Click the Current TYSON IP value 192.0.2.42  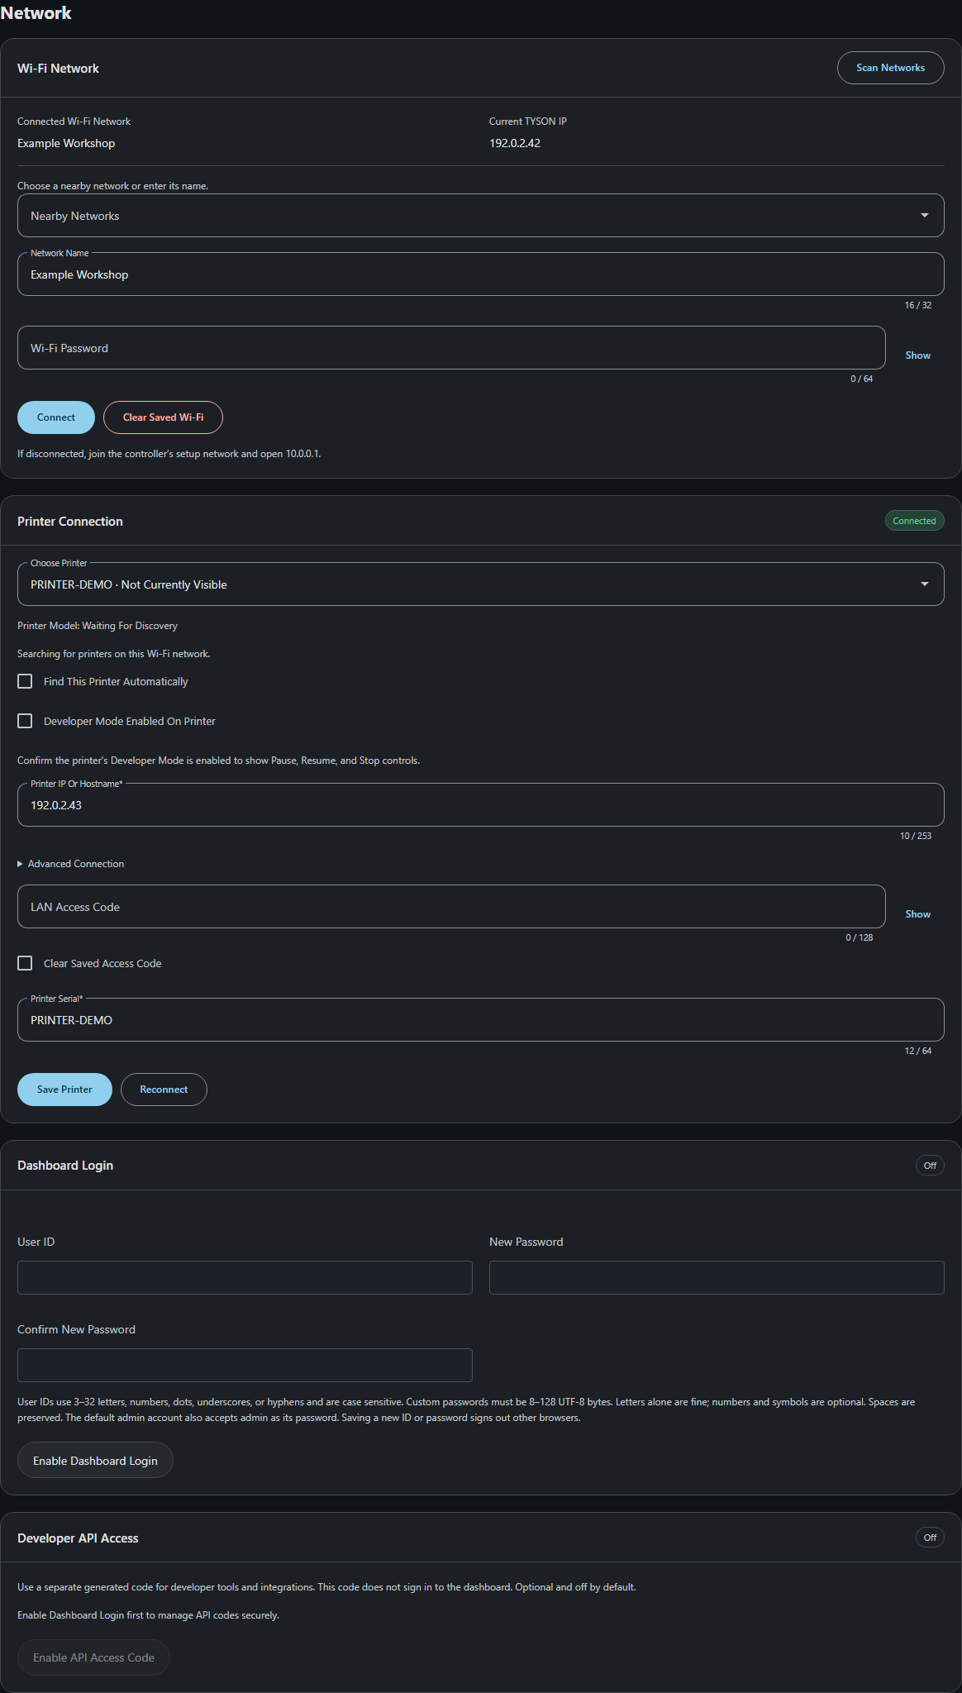(x=515, y=143)
